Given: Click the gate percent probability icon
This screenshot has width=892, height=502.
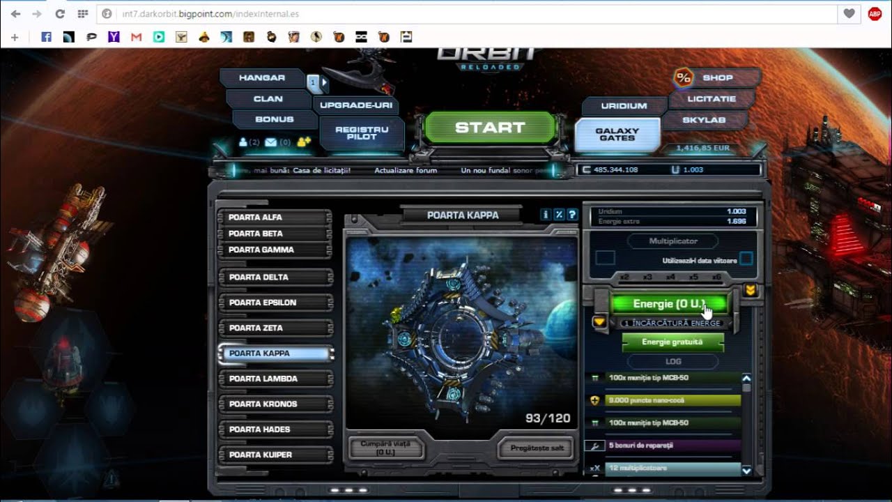Looking at the screenshot, I should pos(560,215).
